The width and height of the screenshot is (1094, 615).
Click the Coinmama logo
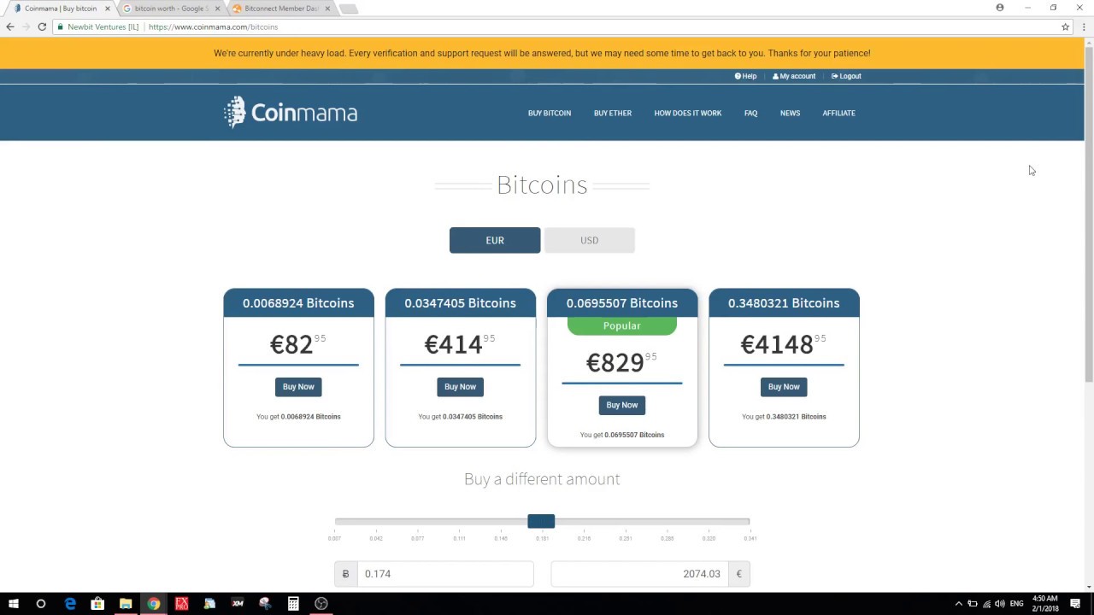coord(291,112)
